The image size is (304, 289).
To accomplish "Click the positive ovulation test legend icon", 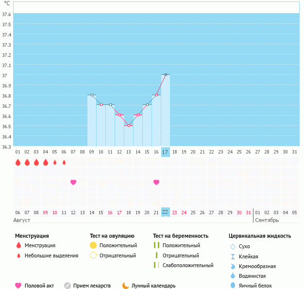I will (x=93, y=245).
